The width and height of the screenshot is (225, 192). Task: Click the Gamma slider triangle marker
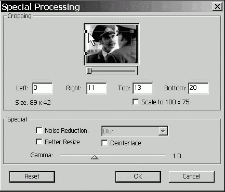[95, 157]
